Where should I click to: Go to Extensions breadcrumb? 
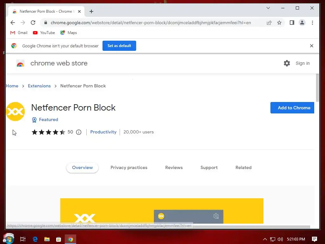coord(39,86)
